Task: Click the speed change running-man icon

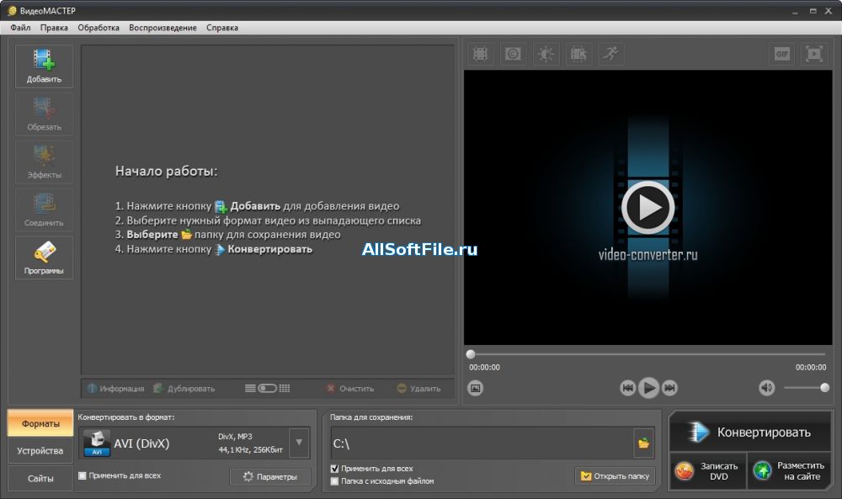Action: [611, 54]
